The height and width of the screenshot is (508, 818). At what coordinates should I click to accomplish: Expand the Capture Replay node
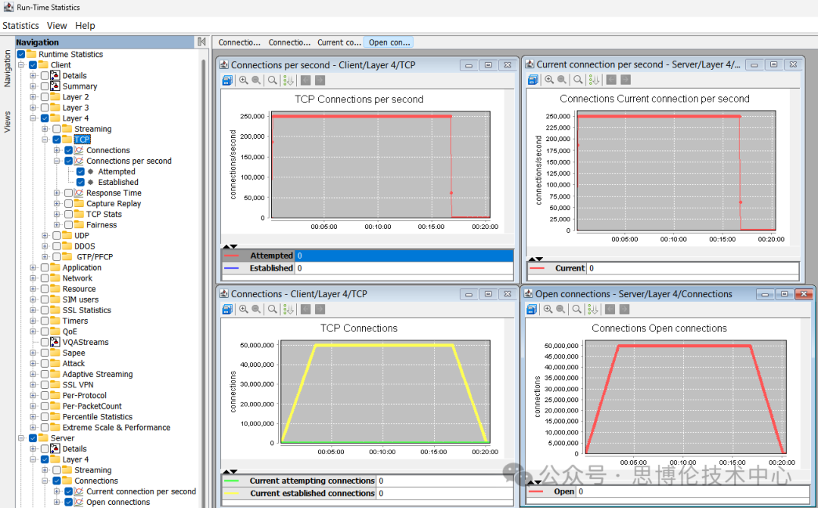coord(56,204)
